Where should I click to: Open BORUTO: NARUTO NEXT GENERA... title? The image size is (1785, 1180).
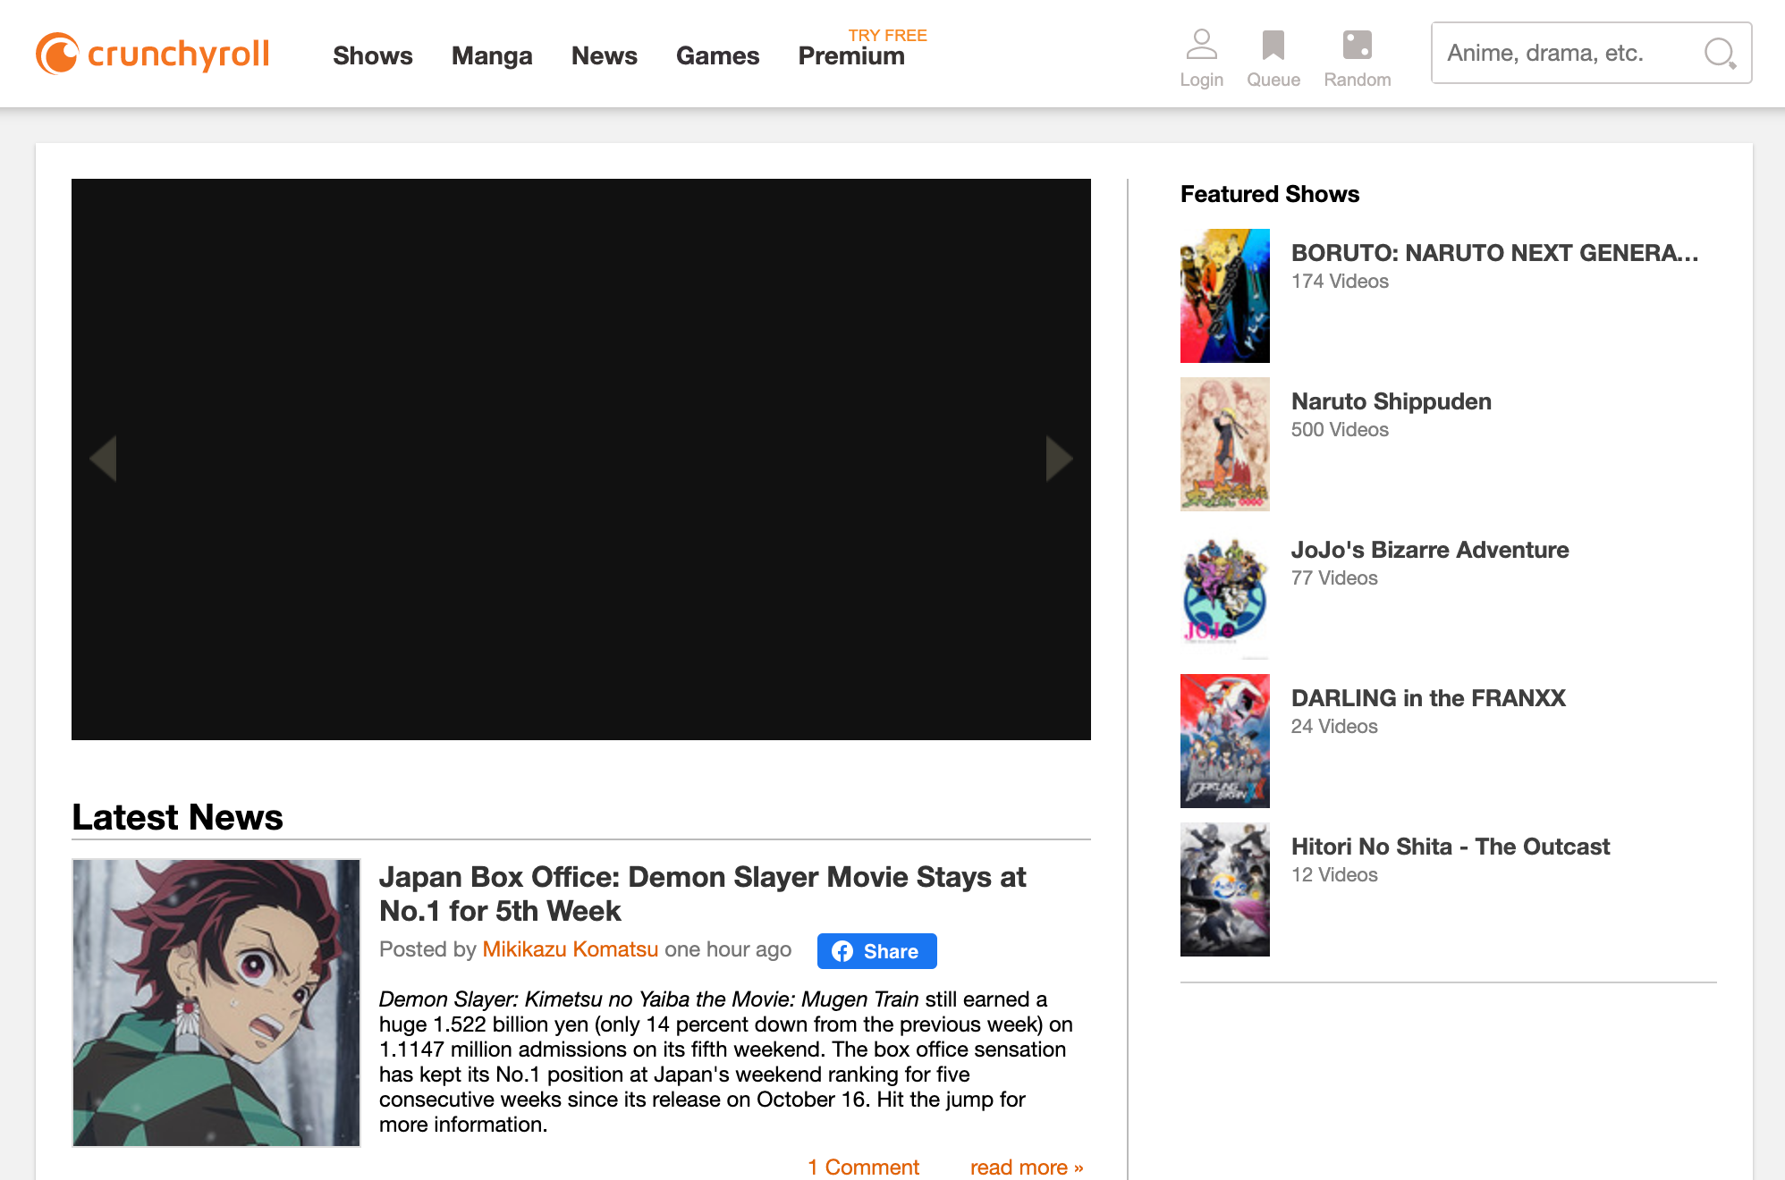click(1495, 253)
